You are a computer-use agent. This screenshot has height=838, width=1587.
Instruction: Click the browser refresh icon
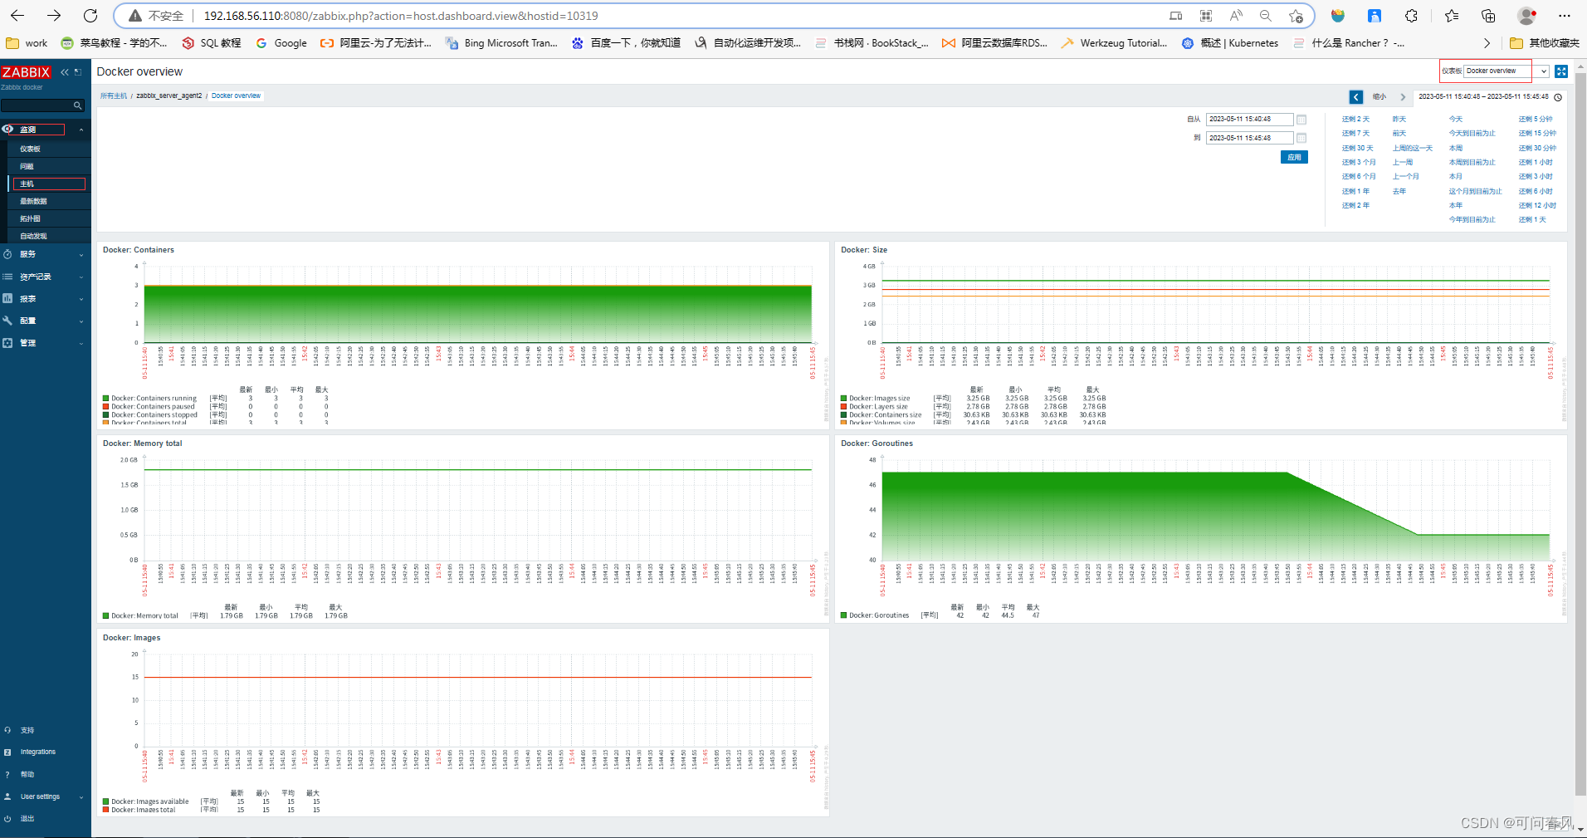tap(90, 16)
